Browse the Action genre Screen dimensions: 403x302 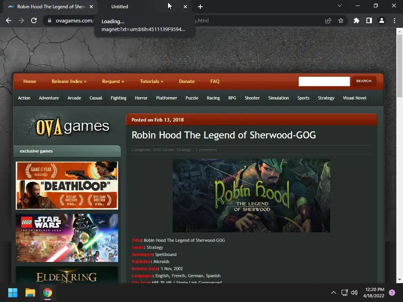point(24,98)
